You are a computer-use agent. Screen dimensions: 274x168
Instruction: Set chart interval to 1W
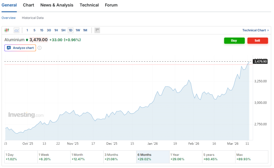tap(78, 30)
